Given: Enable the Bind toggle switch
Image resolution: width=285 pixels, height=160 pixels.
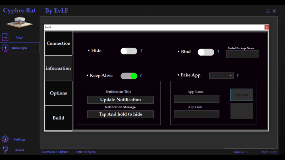Looking at the screenshot, I should [206, 52].
